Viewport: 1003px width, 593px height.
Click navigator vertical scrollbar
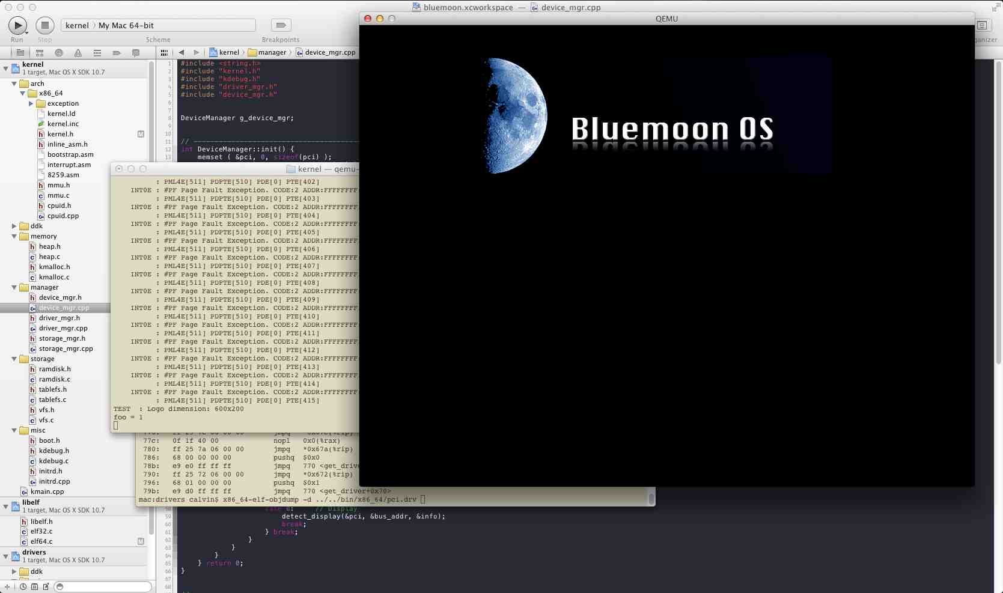coord(151,297)
